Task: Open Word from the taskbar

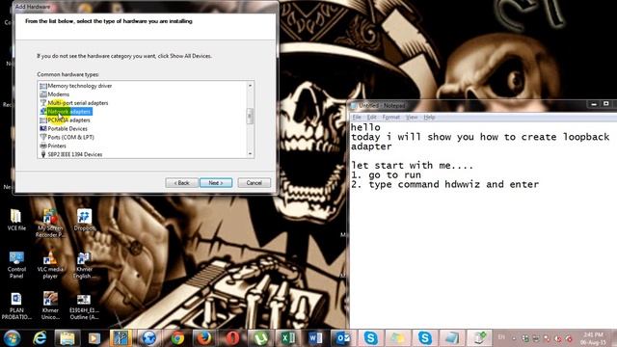Action: click(315, 338)
